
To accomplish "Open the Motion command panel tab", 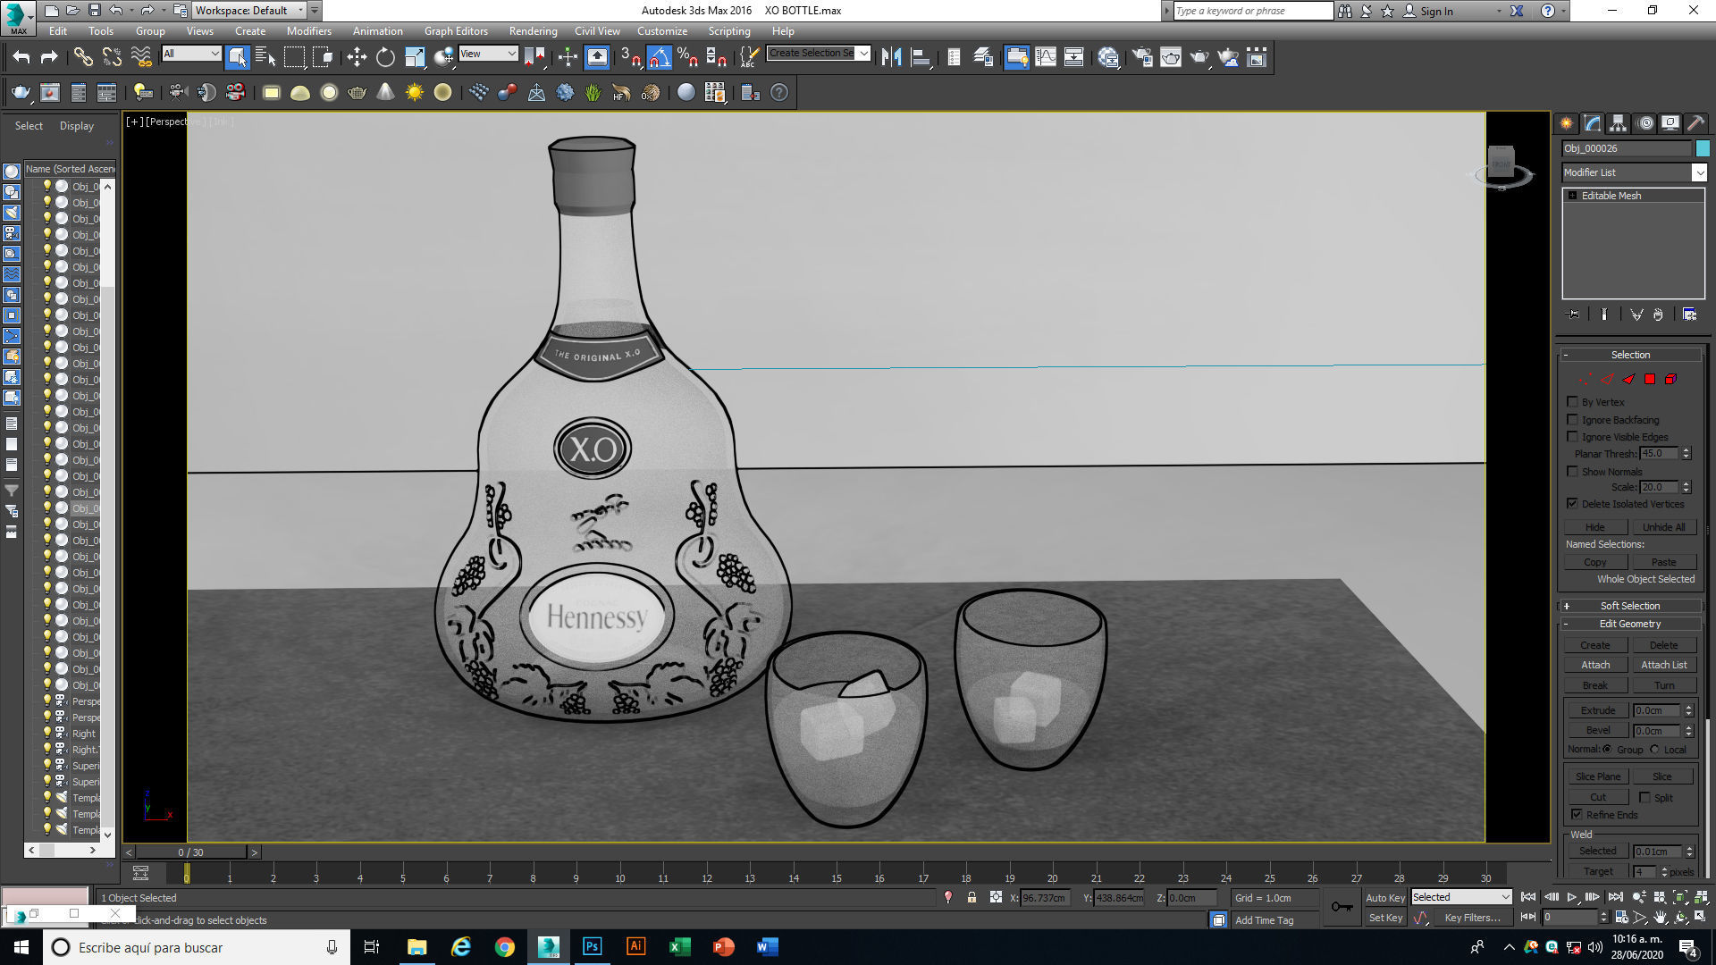I will (x=1645, y=123).
